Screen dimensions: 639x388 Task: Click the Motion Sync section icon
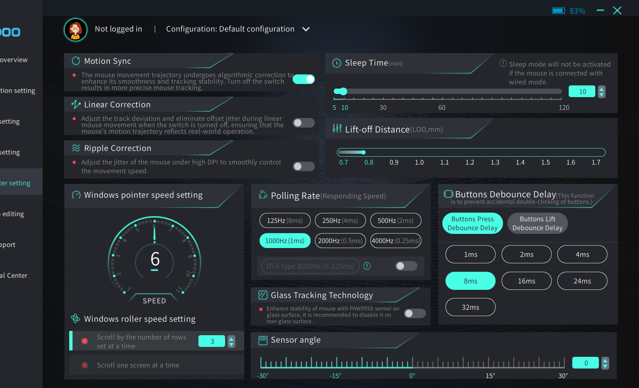(x=76, y=61)
